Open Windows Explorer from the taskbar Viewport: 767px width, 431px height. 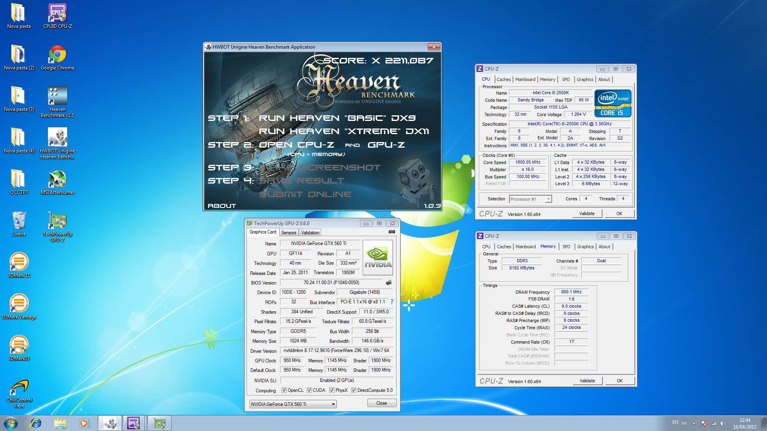coord(60,423)
